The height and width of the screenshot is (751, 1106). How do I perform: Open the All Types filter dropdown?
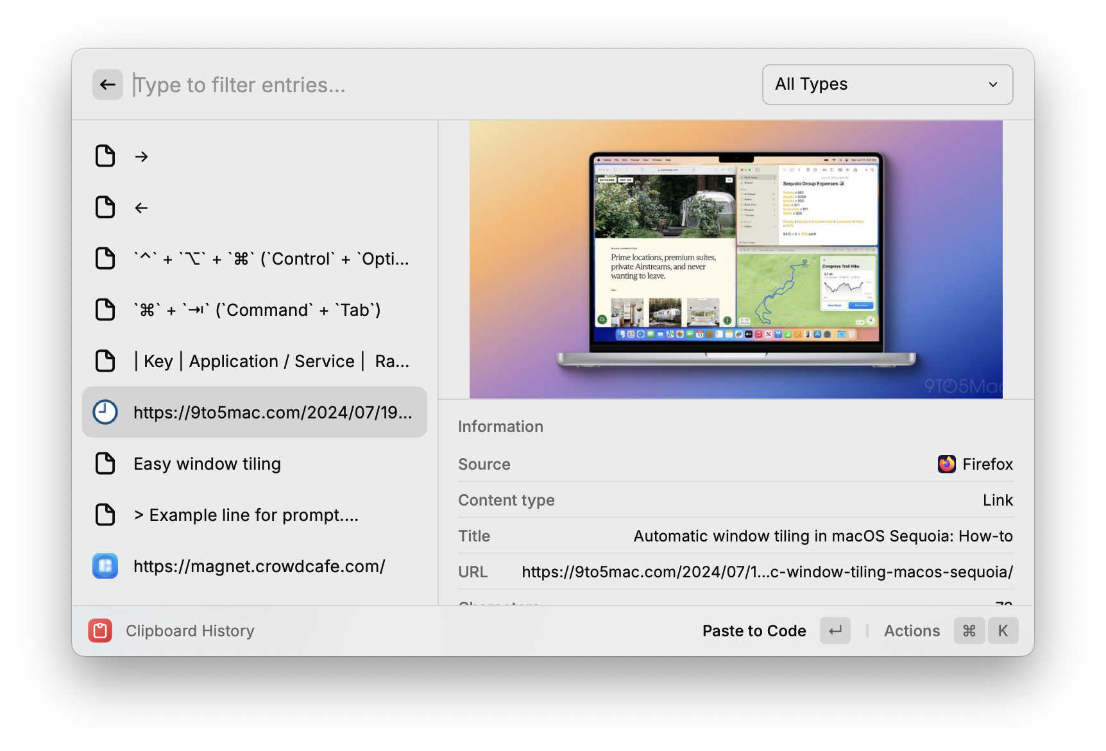click(x=887, y=85)
